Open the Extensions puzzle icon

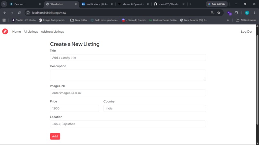[x=236, y=13]
